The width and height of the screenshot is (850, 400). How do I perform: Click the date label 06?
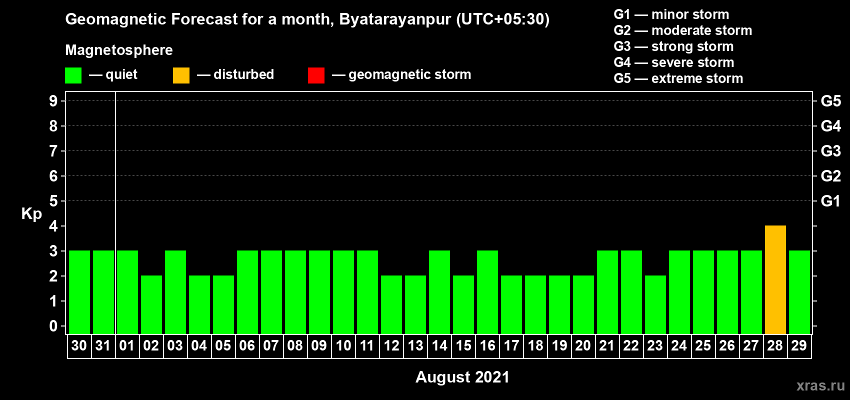247,346
